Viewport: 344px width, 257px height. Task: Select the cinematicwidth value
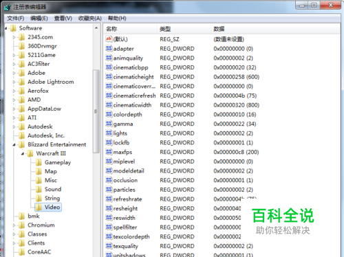(132, 105)
